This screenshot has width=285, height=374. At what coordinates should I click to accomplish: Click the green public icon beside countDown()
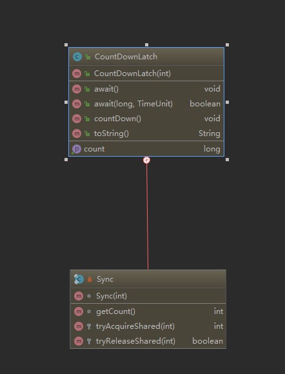coord(87,119)
